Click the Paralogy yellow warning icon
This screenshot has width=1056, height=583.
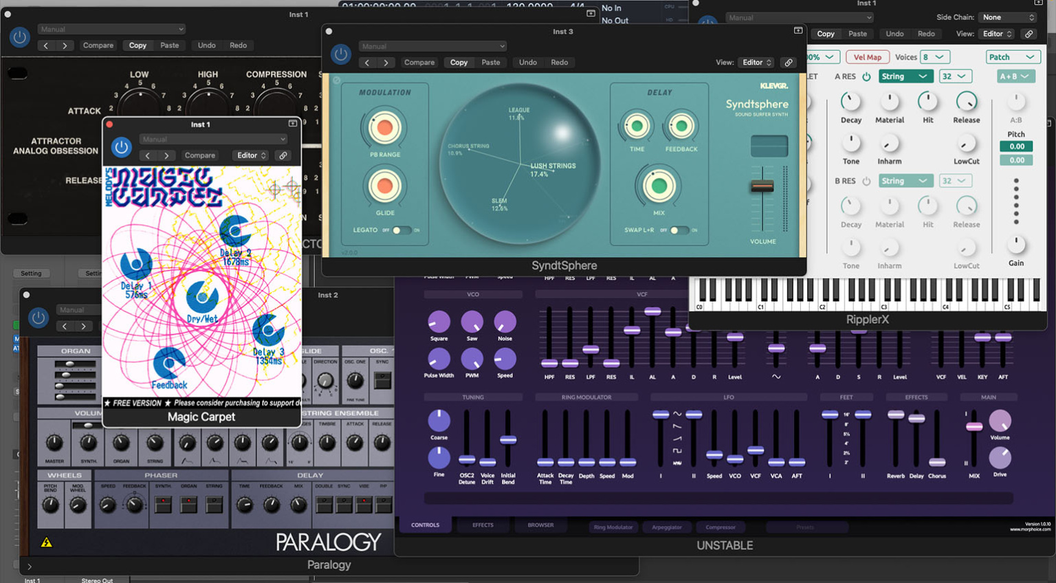pyautogui.click(x=47, y=542)
